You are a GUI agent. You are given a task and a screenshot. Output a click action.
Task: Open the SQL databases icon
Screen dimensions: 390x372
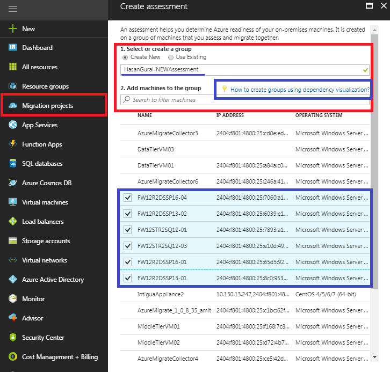click(13, 163)
